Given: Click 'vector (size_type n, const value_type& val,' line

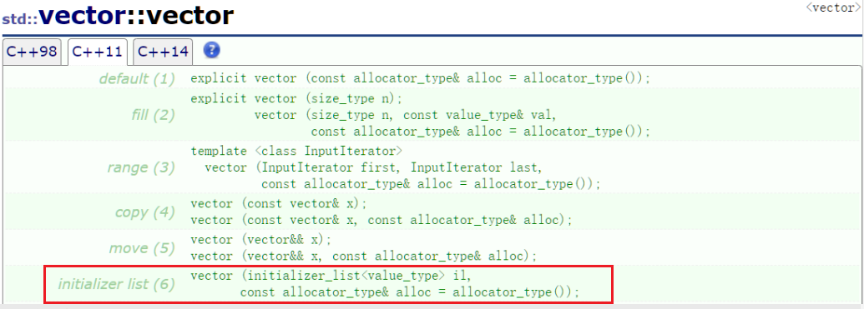Looking at the screenshot, I should (x=406, y=116).
